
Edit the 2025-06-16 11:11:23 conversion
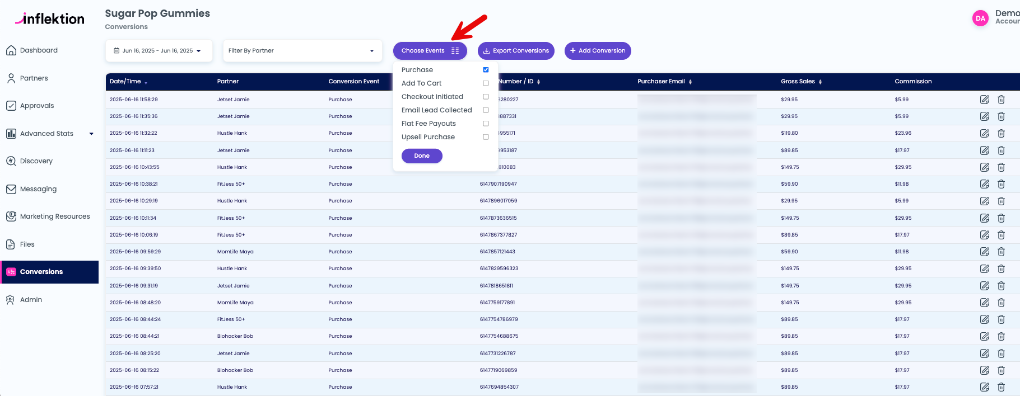pyautogui.click(x=985, y=150)
